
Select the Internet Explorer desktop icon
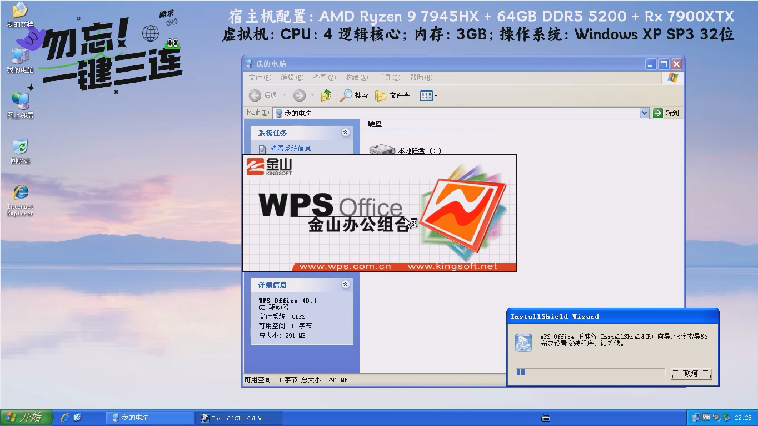pos(20,200)
